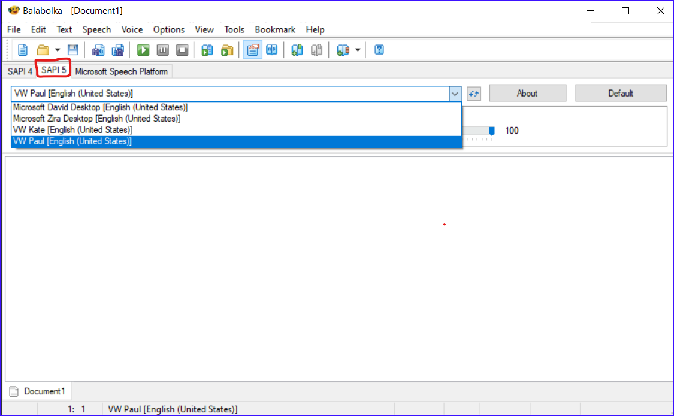Screen dimensions: 674x416
Task: Click the refresh voices list icon
Action: point(474,94)
